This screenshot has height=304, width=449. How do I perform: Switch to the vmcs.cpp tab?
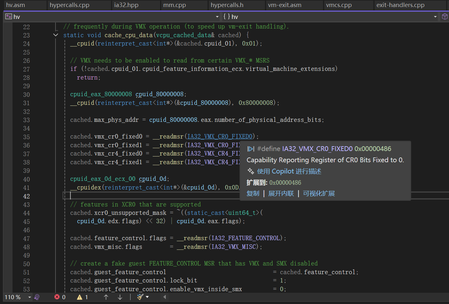[339, 5]
